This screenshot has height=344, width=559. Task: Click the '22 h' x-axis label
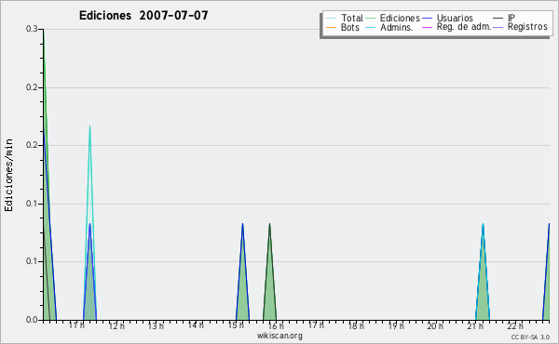[x=515, y=325]
